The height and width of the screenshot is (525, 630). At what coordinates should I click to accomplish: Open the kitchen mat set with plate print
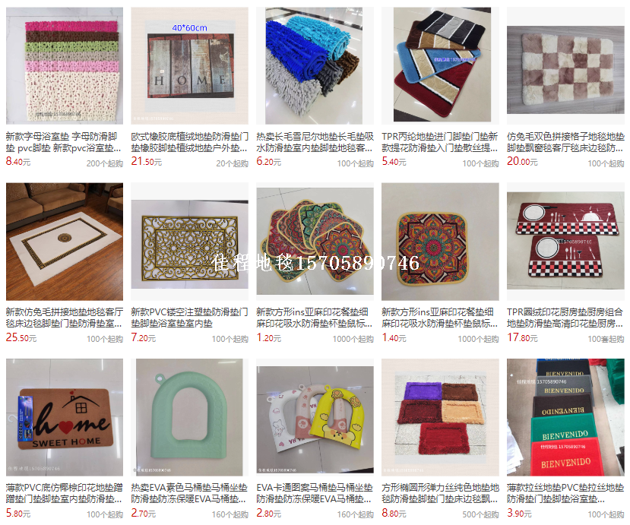pos(565,242)
